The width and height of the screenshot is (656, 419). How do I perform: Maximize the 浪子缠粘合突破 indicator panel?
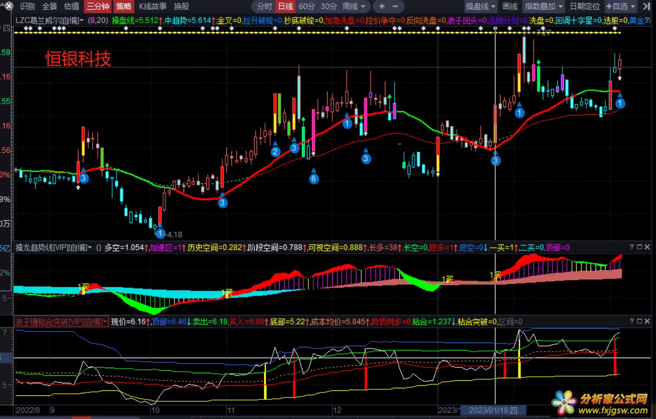point(640,321)
